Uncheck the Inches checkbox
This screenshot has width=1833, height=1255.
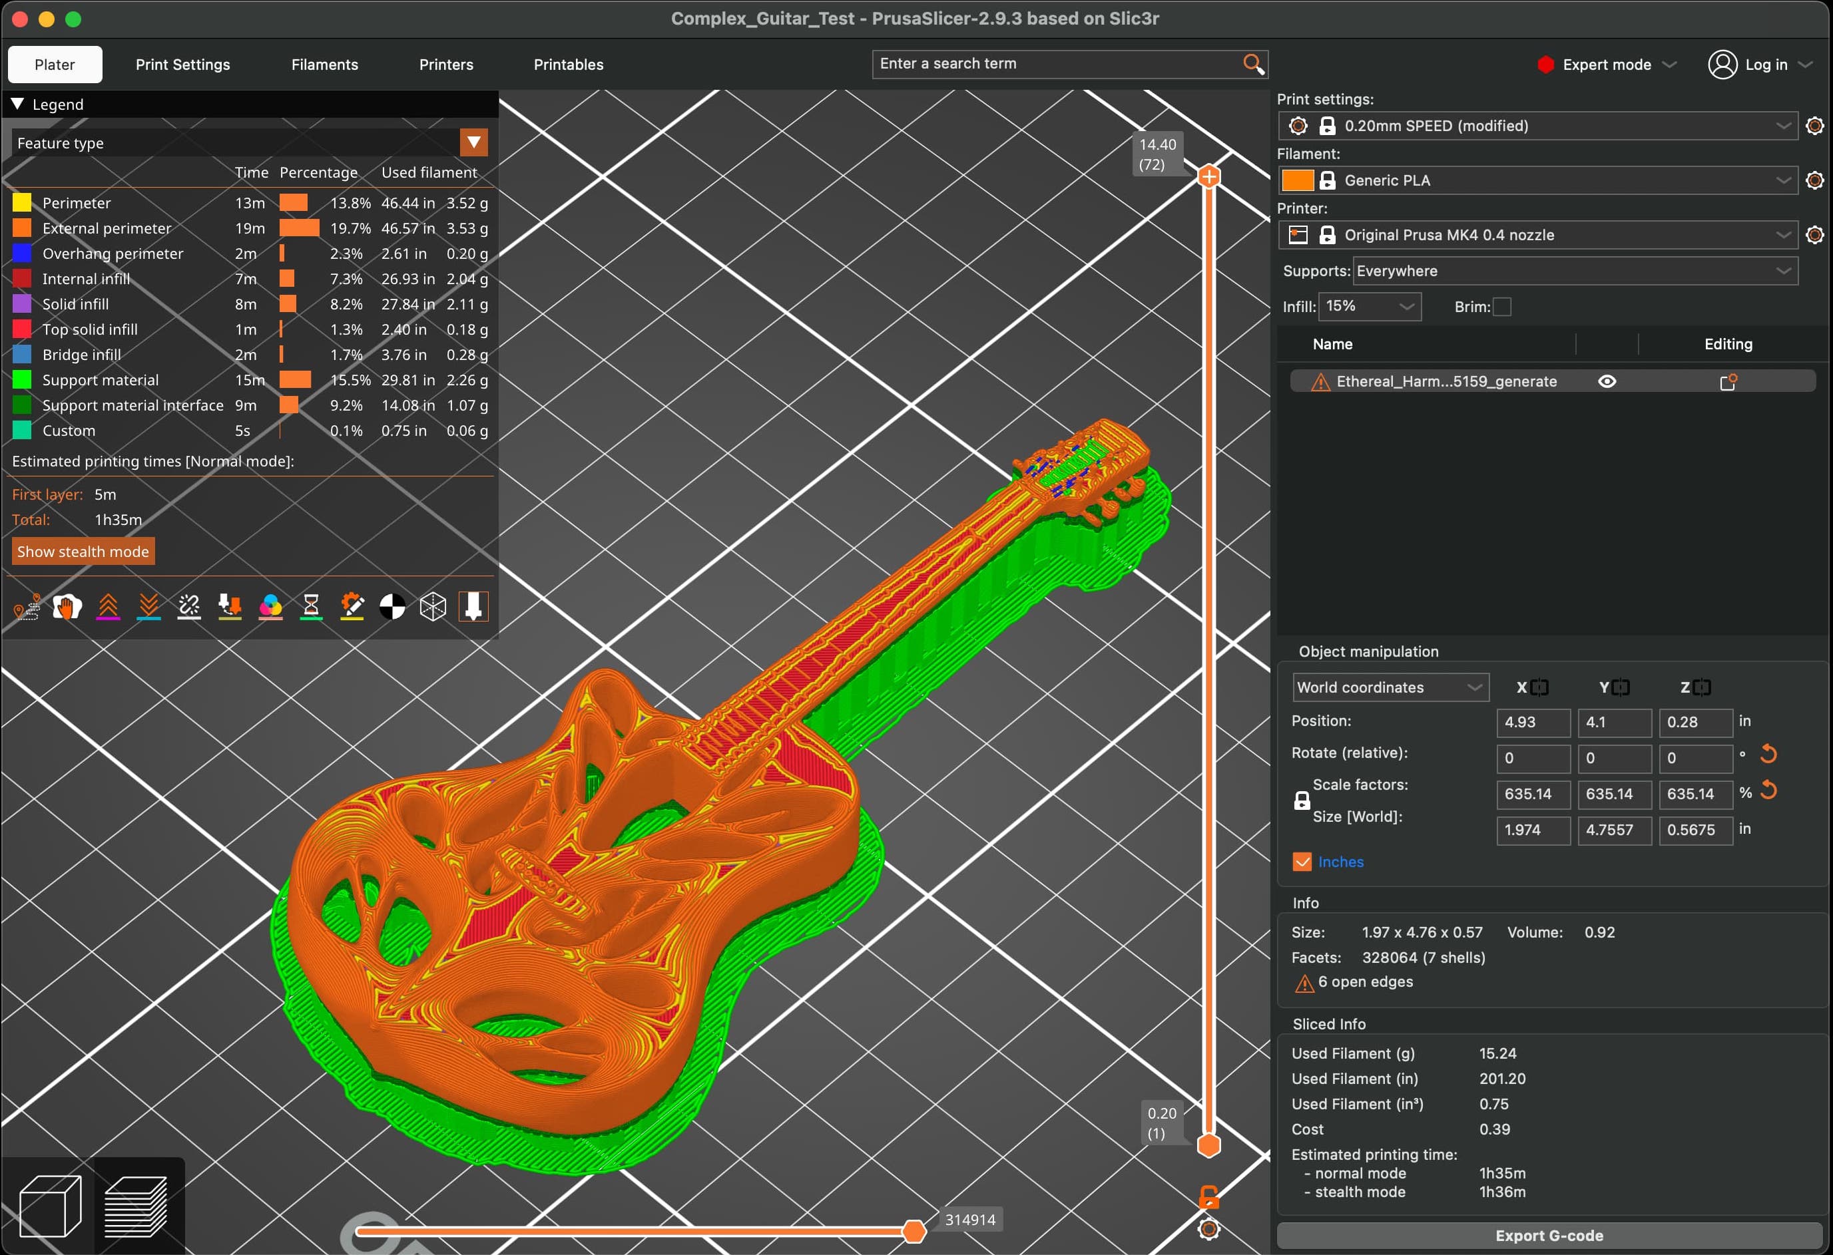(x=1302, y=862)
